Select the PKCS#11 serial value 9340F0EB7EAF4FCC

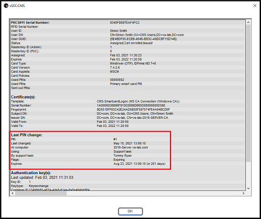tap(125, 23)
